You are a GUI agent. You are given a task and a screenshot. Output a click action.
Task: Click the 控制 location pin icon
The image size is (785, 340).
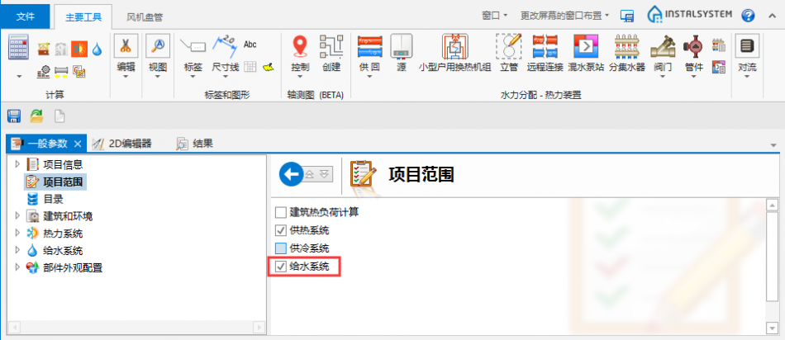(x=301, y=46)
